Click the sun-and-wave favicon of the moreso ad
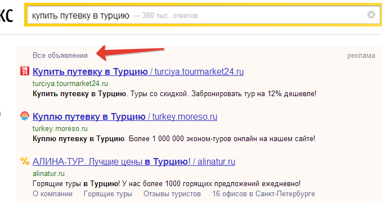Viewport: 382px width, 203px height. [x=25, y=116]
